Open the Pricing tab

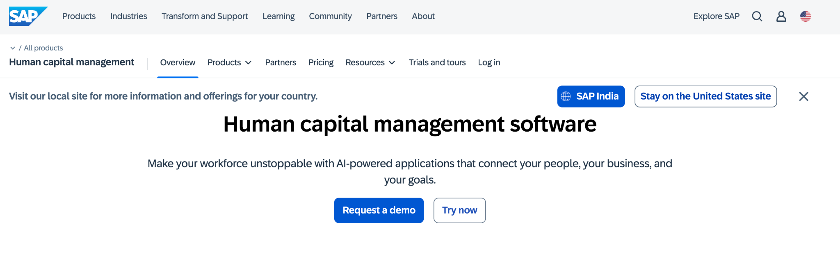point(321,62)
